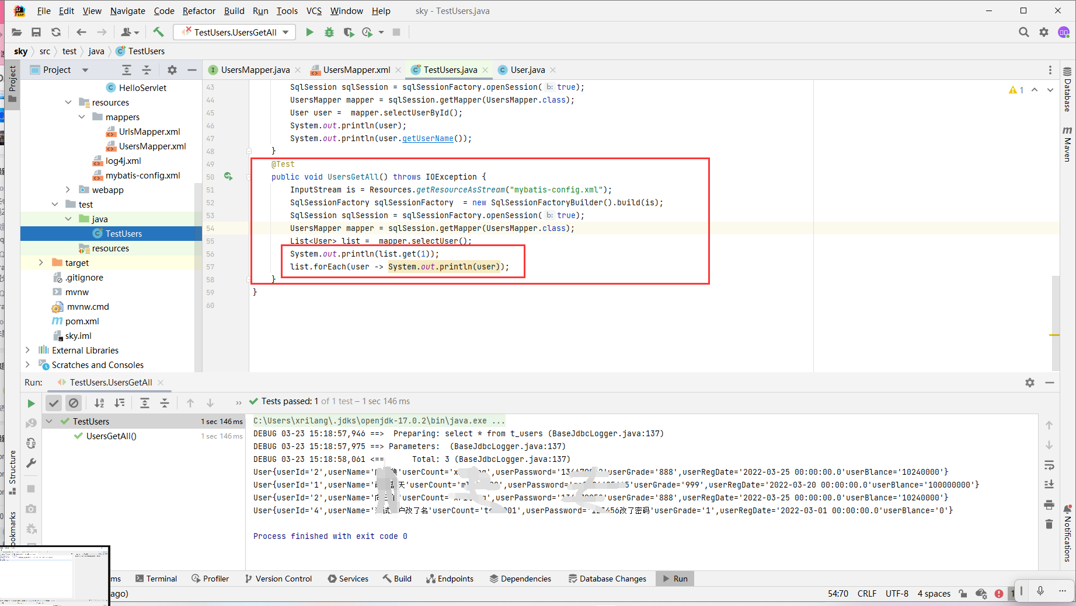Save all files with the floppy icon

[36, 32]
